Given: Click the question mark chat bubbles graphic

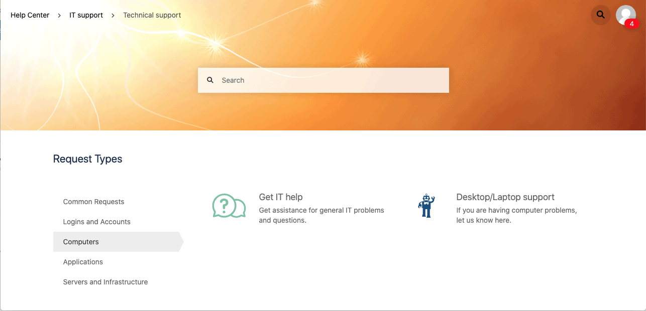Looking at the screenshot, I should click(x=229, y=206).
